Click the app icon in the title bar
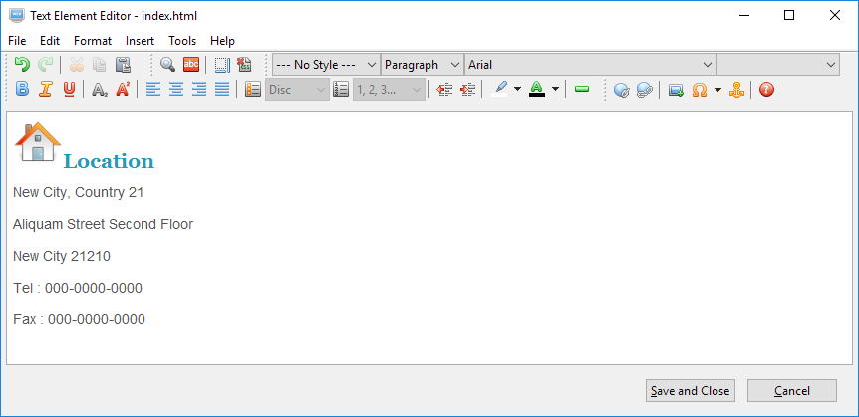The width and height of the screenshot is (859, 417). pos(17,15)
